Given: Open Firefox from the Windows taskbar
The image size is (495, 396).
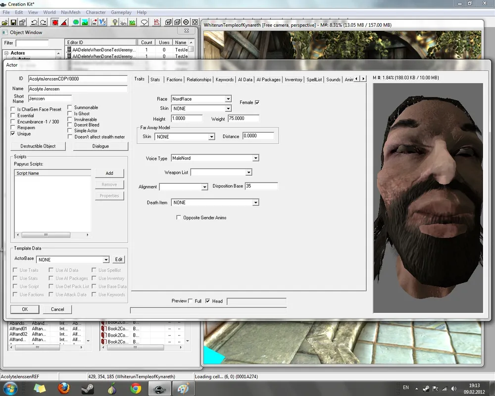Looking at the screenshot, I should coord(63,388).
